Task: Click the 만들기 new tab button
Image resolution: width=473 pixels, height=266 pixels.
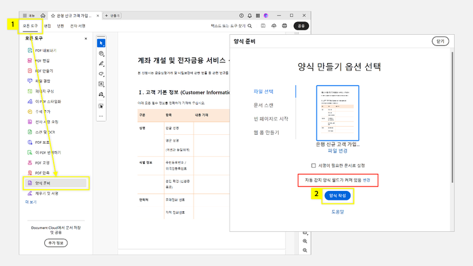Action: point(112,16)
